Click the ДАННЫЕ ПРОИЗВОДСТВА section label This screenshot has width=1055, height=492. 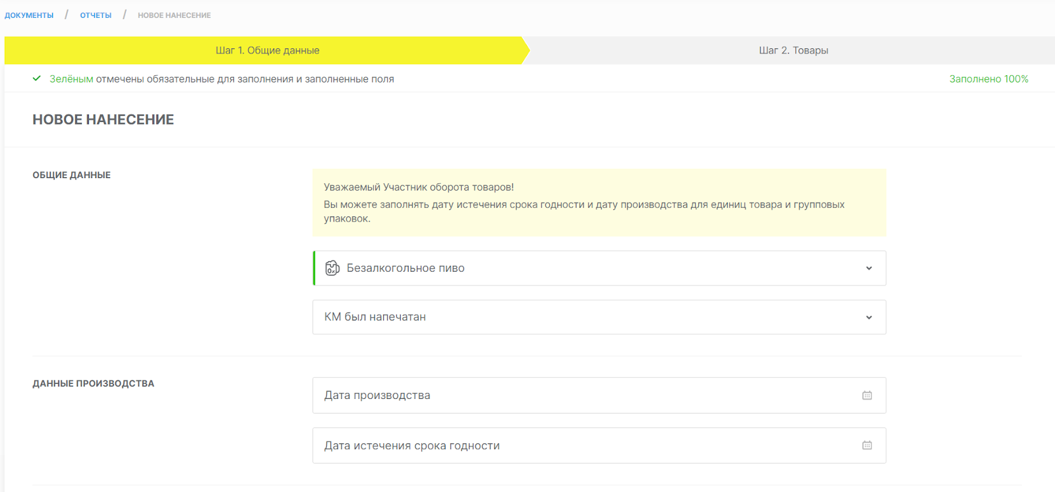click(94, 383)
